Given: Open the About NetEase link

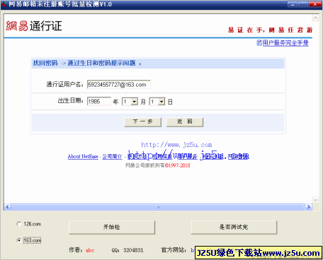Looking at the screenshot, I should (x=83, y=156).
